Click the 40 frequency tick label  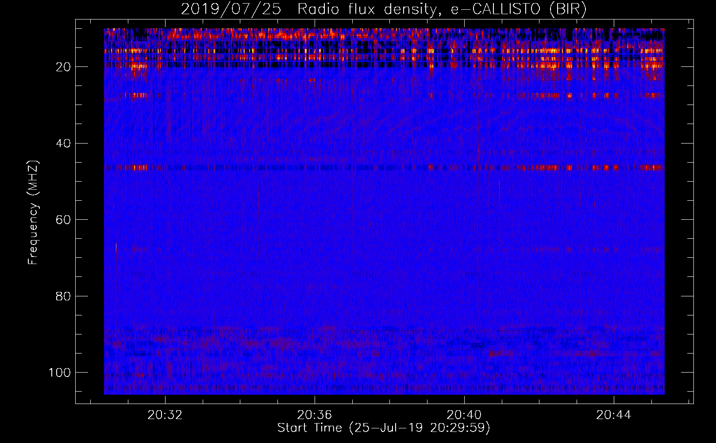click(x=63, y=144)
